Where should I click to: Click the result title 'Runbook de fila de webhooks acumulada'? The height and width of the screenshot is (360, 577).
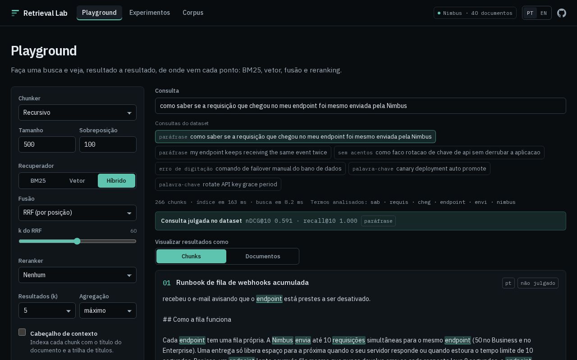click(243, 283)
